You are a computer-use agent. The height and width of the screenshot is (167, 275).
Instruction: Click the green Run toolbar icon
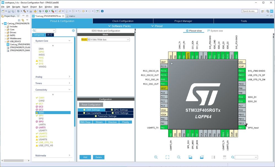click(47, 11)
